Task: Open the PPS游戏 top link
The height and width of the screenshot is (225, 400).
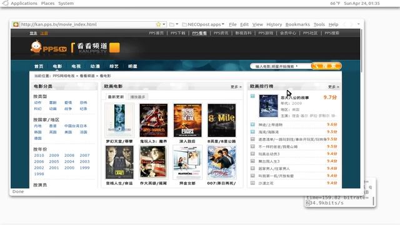Action: [x=266, y=33]
